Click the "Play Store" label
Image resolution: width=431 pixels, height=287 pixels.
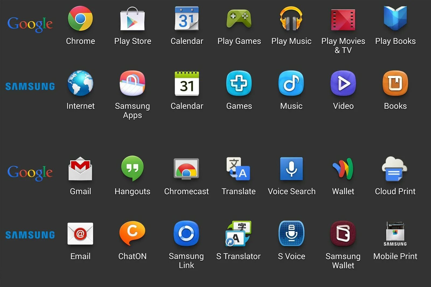point(133,41)
